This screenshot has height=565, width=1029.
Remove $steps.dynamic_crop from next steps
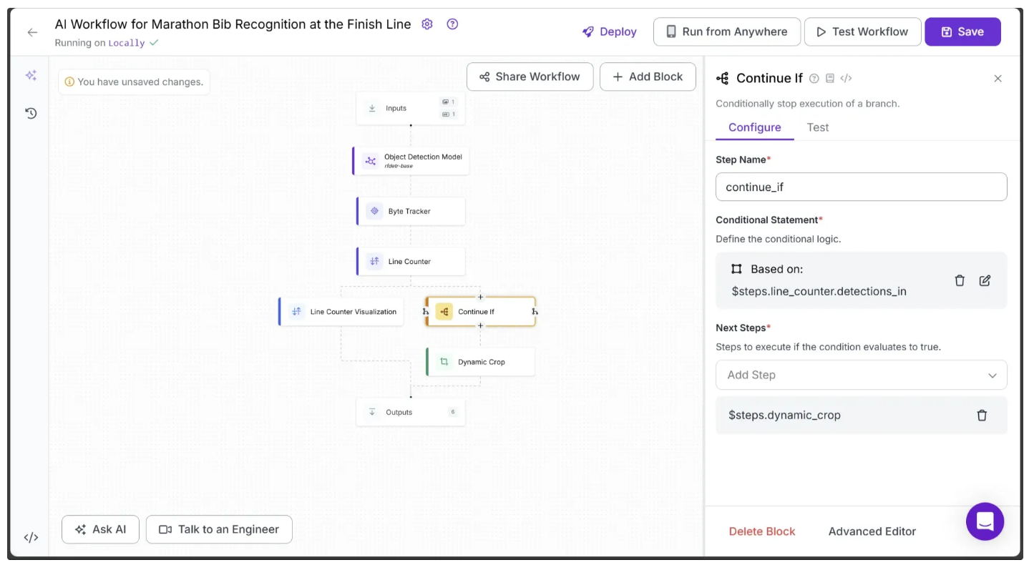pos(982,415)
